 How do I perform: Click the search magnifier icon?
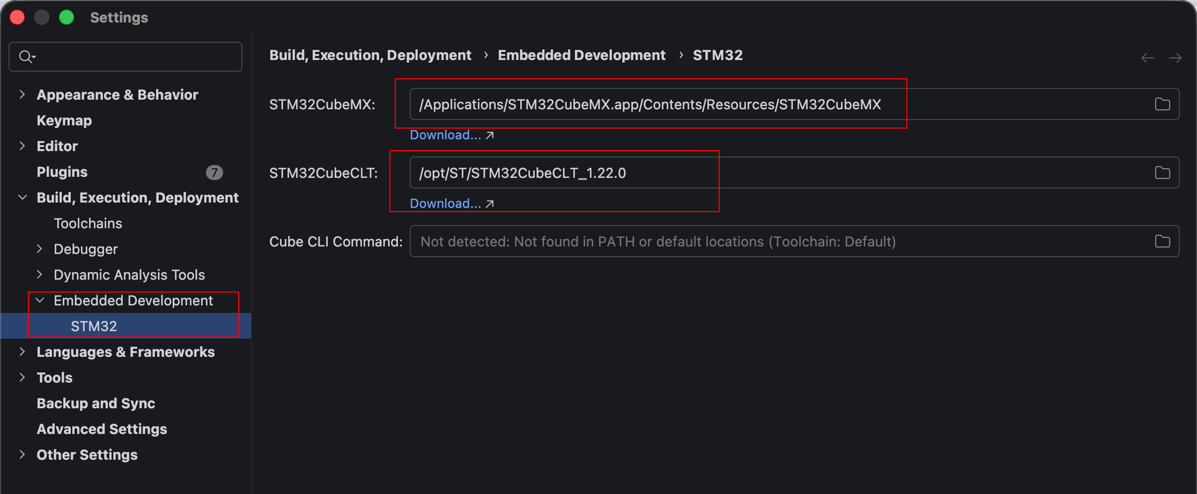pos(26,56)
